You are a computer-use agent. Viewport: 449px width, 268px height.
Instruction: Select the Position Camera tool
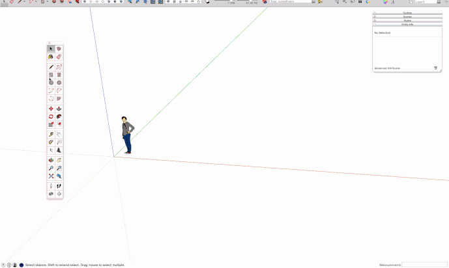point(51,186)
